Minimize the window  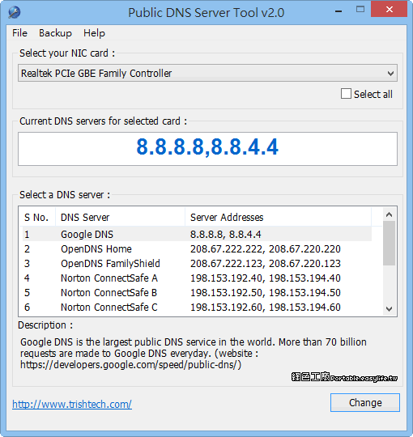click(338, 11)
